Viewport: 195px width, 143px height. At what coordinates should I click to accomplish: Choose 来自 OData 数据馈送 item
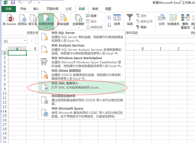pos(82,74)
